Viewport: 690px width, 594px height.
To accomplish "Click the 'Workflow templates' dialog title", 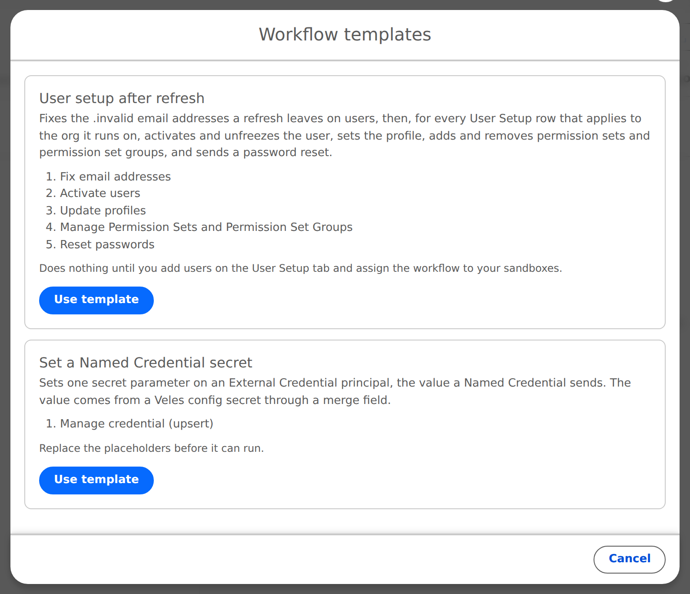I will click(345, 34).
